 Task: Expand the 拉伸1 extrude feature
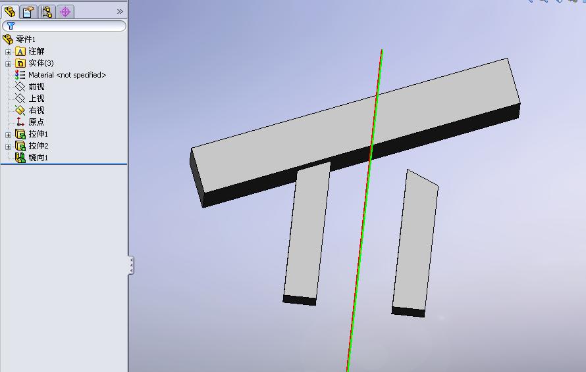click(8, 135)
